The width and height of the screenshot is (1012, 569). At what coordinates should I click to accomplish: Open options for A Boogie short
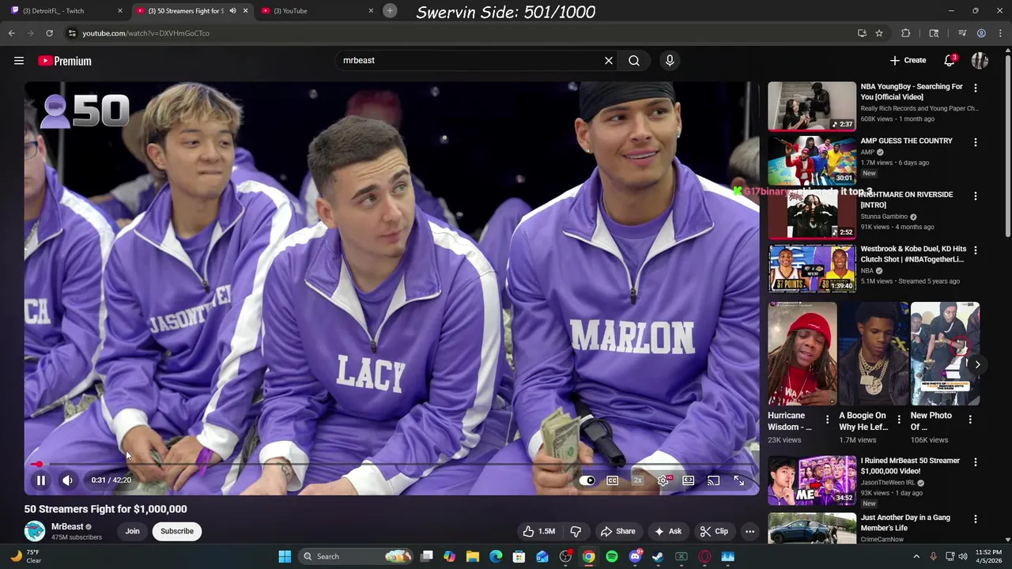click(x=898, y=420)
